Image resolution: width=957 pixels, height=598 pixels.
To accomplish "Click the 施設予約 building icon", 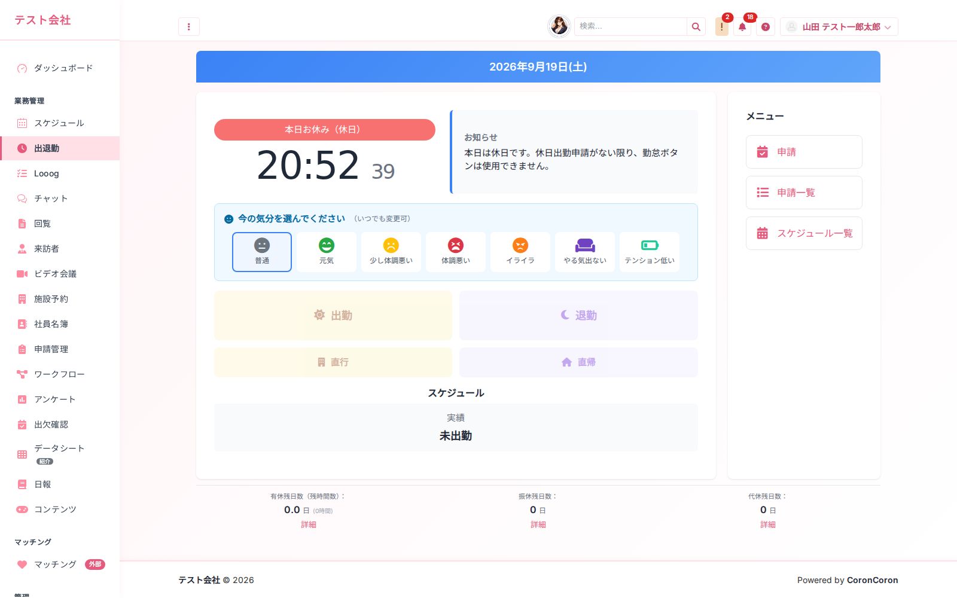I will [x=22, y=299].
